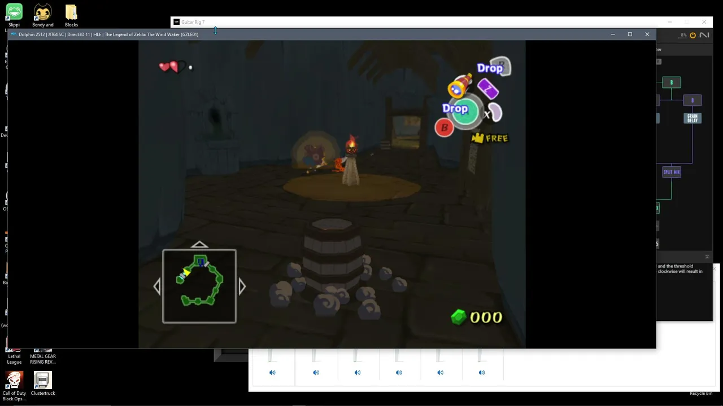Maximize the Dolphin emulator window
The image size is (723, 406).
tap(630, 34)
